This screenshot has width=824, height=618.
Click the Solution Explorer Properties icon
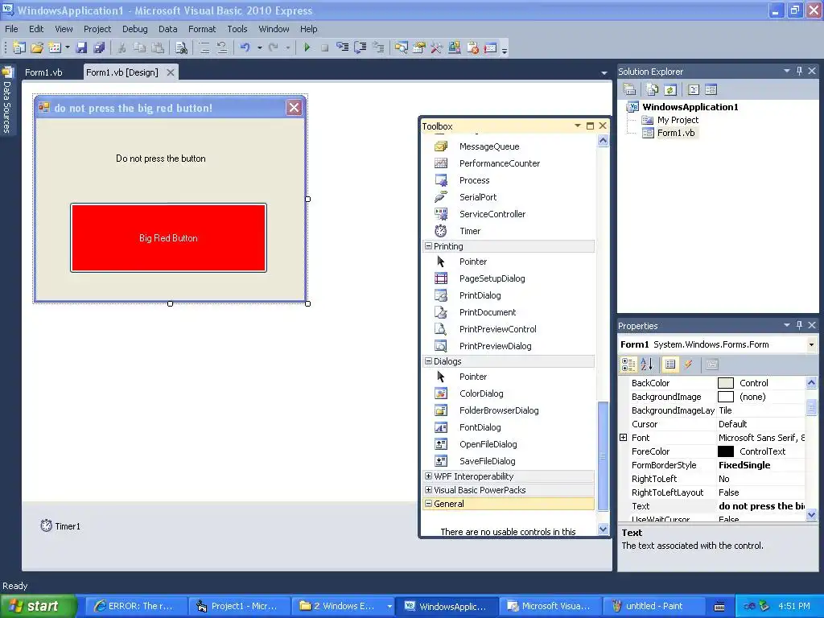click(629, 90)
